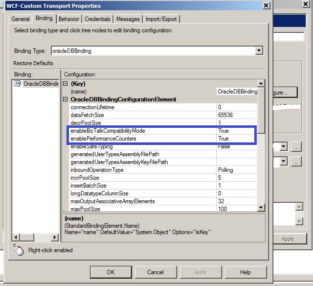Select the connectionLifetime property row
The image size is (313, 286).
click(163, 107)
